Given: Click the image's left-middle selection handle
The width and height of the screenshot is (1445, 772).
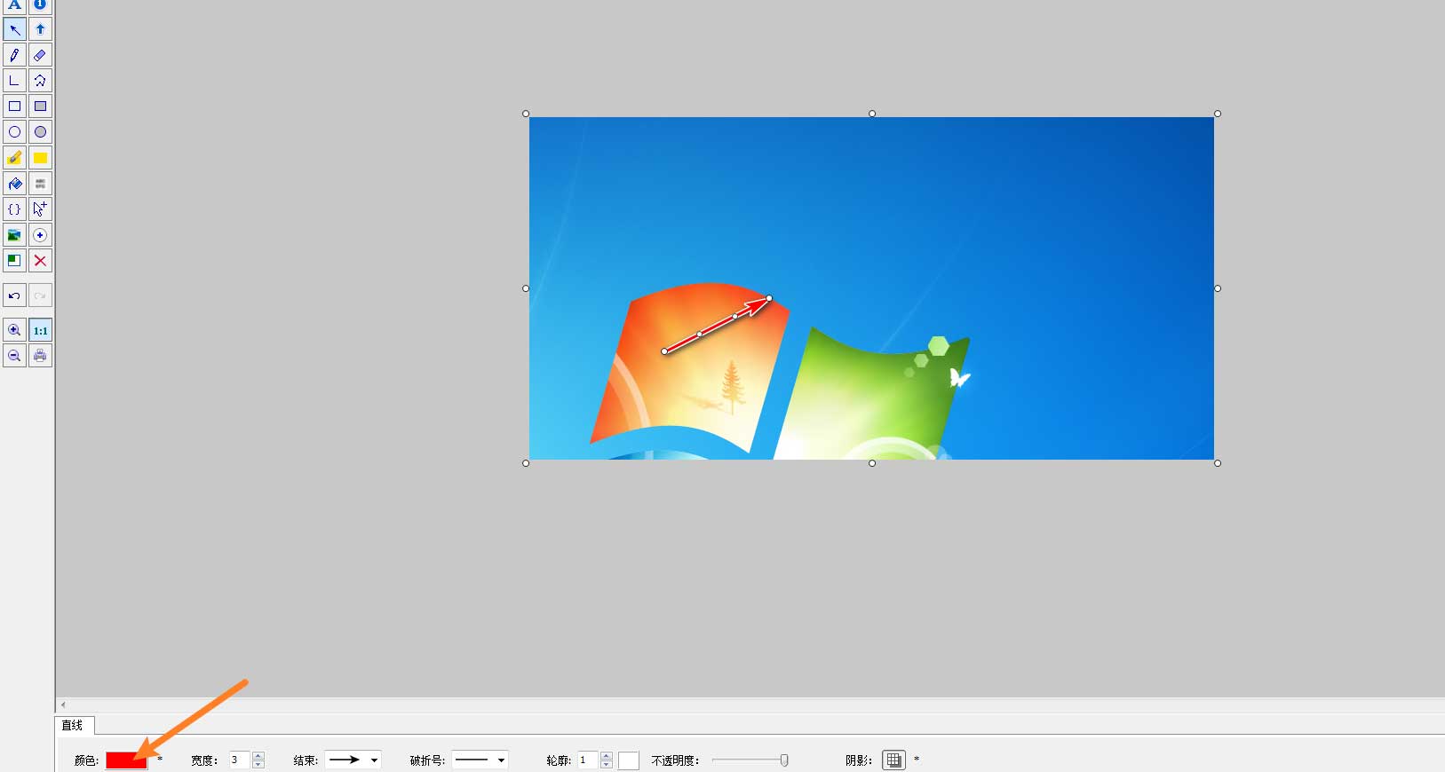Looking at the screenshot, I should [526, 288].
